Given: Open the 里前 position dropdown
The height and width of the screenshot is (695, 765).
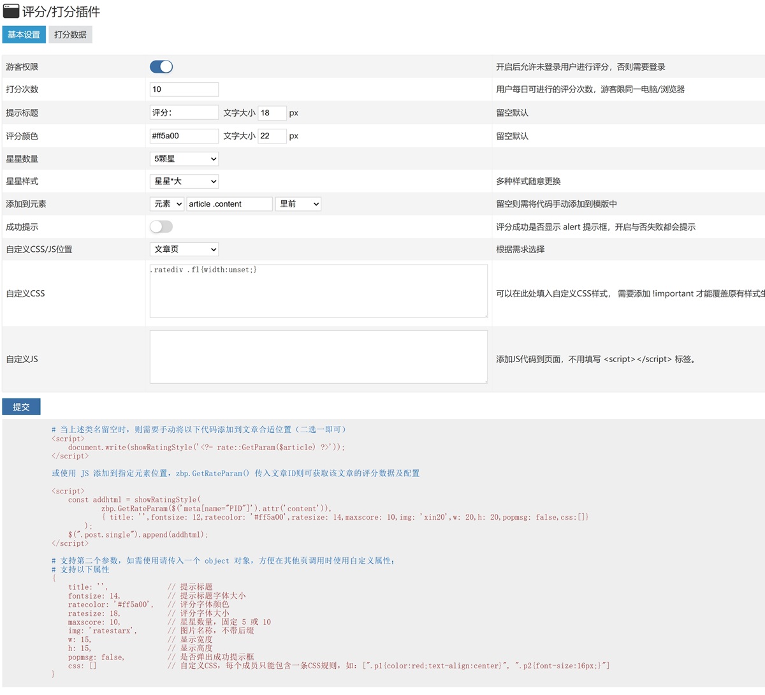Looking at the screenshot, I should (298, 204).
